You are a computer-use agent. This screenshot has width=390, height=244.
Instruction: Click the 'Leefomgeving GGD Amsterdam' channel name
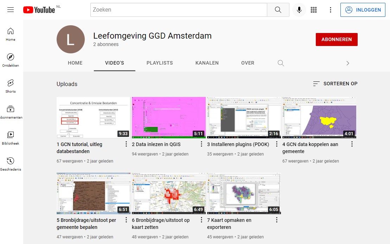pos(152,36)
